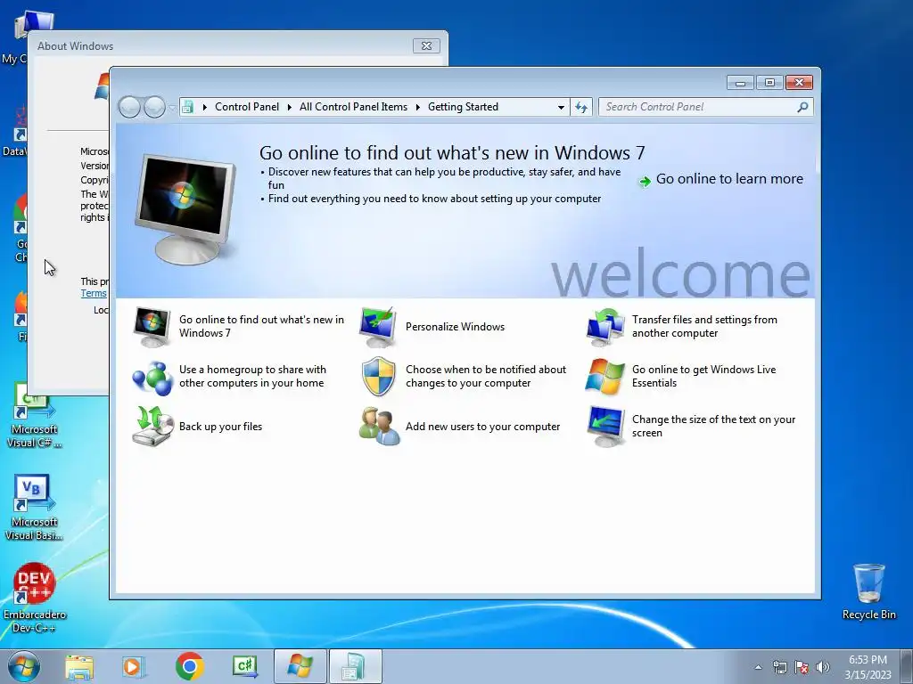Select the Microsoft Visual C# desktop shortcut
Image resolution: width=913 pixels, height=684 pixels.
click(x=34, y=417)
